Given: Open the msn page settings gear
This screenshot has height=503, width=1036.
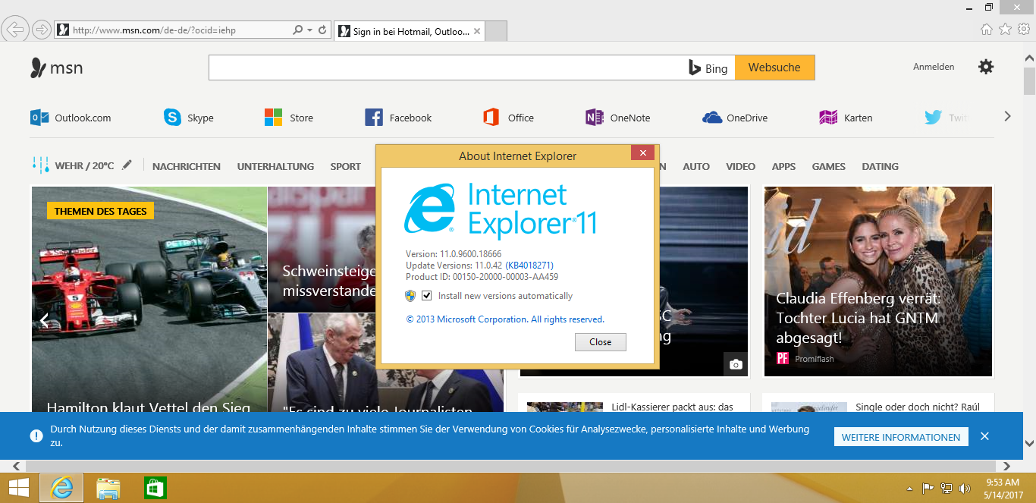Looking at the screenshot, I should point(986,67).
